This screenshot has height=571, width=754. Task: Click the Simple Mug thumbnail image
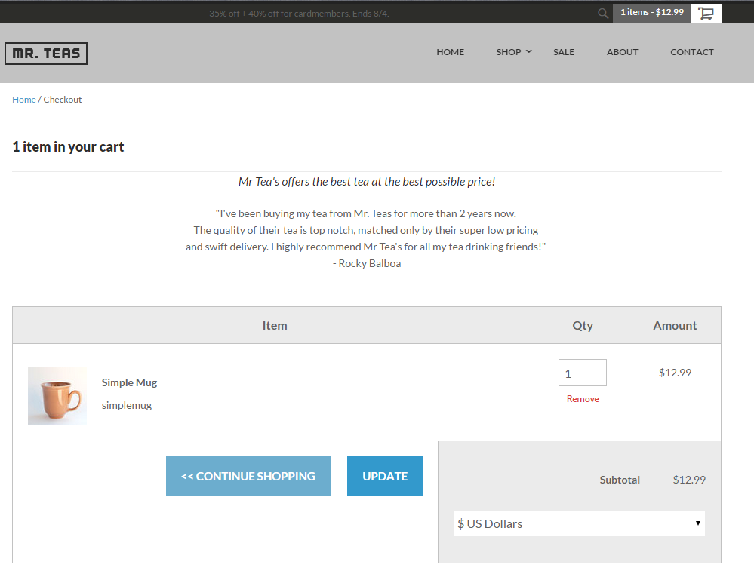[x=57, y=396]
